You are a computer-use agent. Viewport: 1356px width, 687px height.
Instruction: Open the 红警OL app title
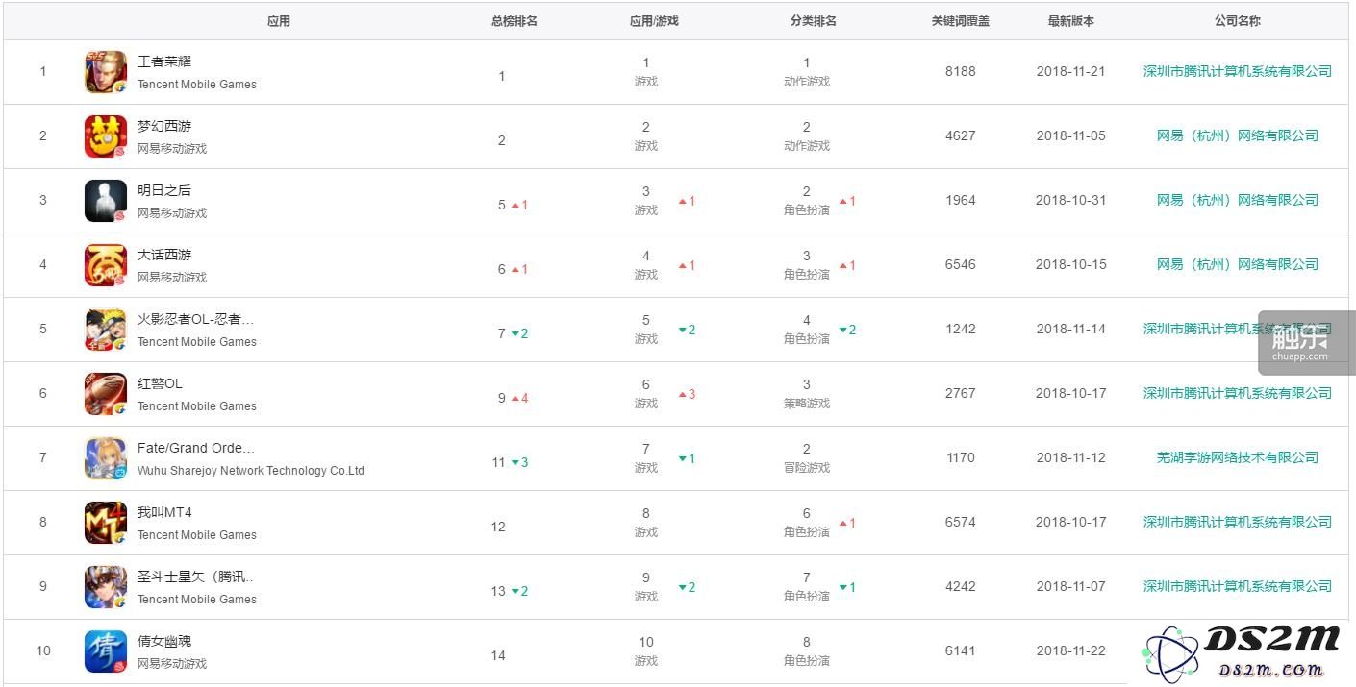[x=160, y=383]
